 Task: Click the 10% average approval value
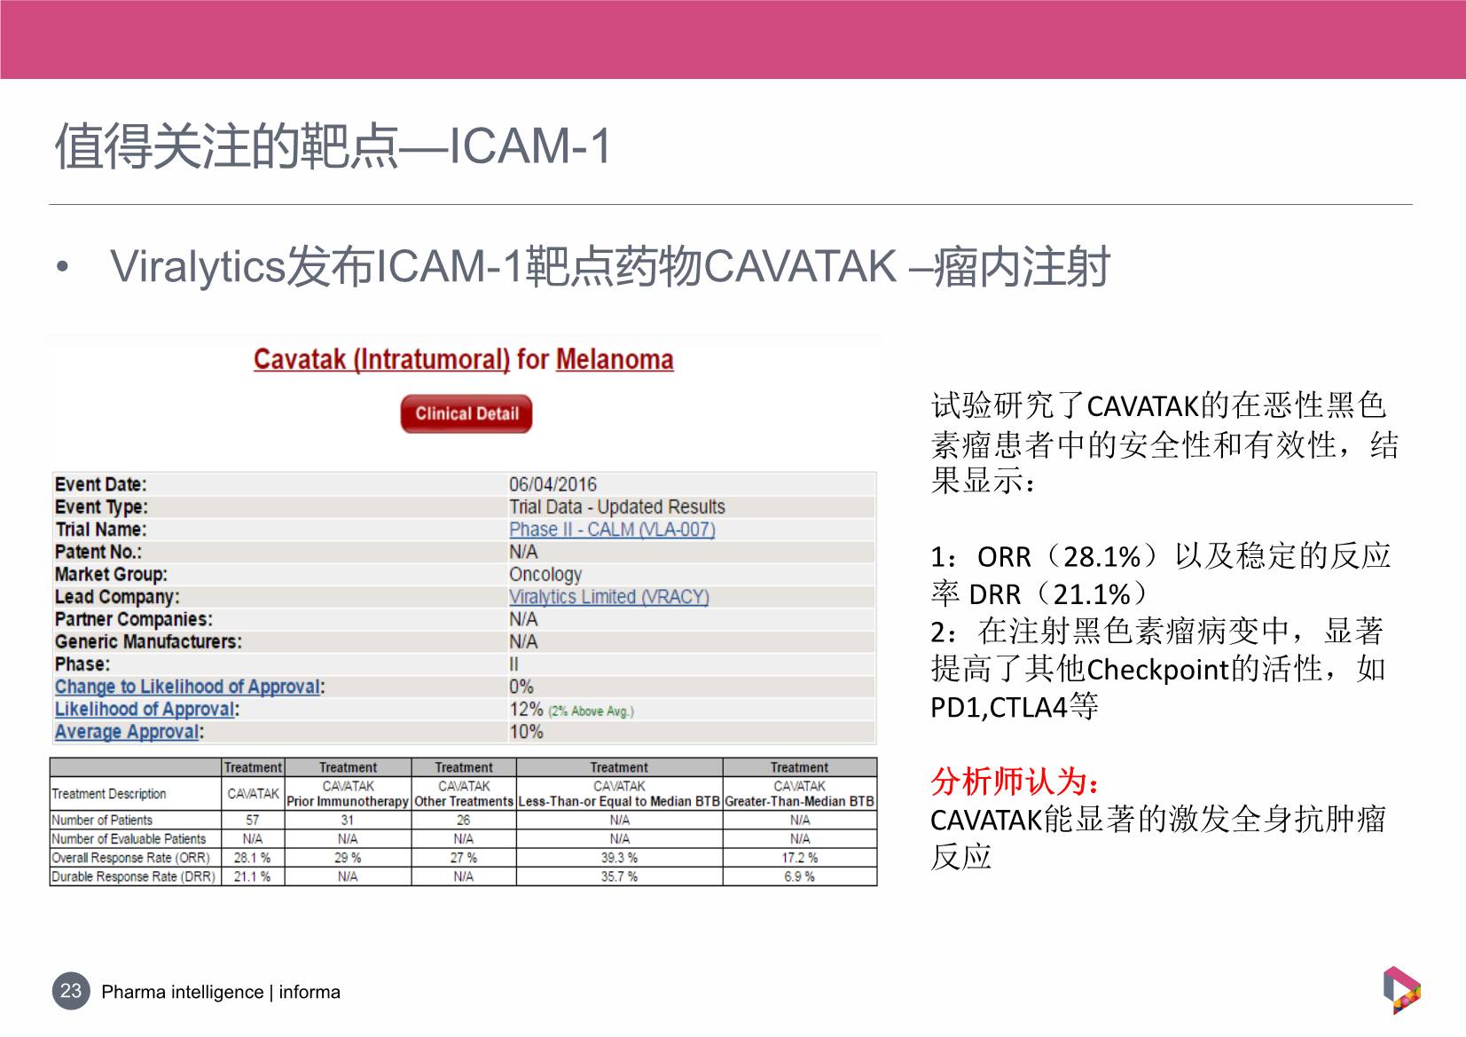[526, 732]
